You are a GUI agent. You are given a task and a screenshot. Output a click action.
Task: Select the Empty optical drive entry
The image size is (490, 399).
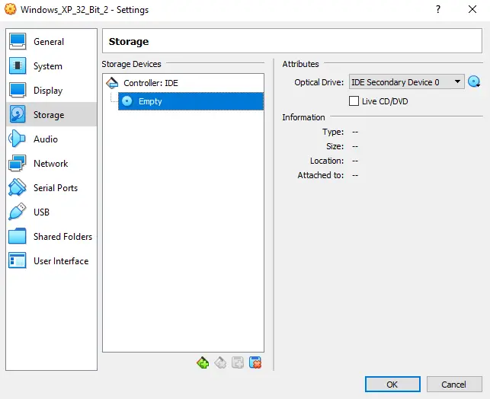[191, 101]
